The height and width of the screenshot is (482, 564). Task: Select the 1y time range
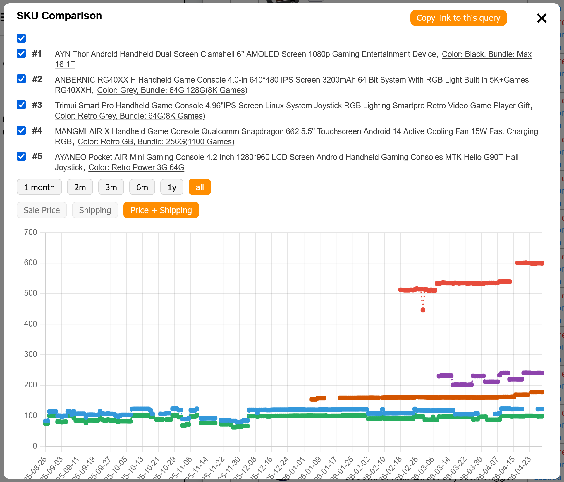[x=172, y=187]
